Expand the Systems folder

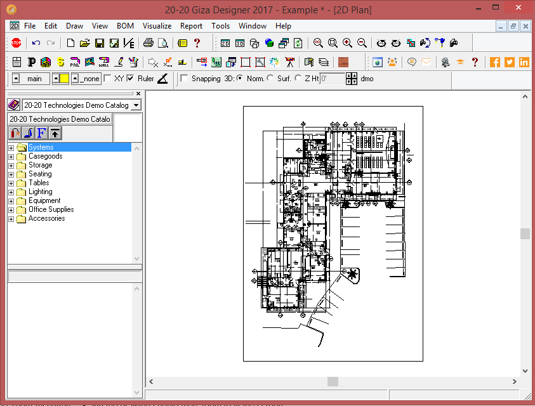(x=11, y=148)
